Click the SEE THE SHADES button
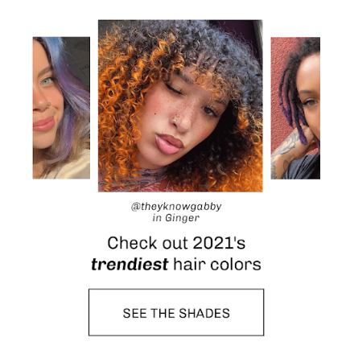Image resolution: width=346 pixels, height=350 pixels. (176, 312)
